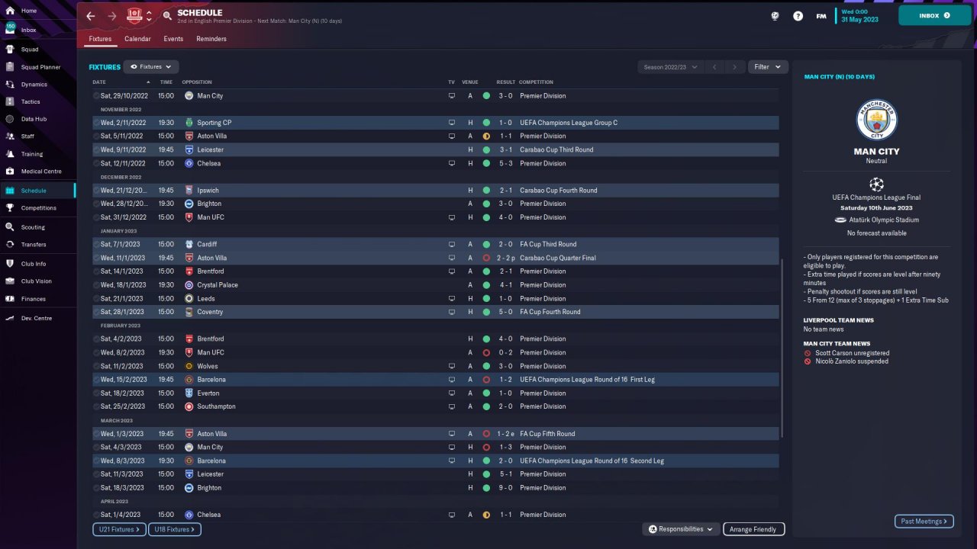Click the Inbox envelope icon in sidebar
This screenshot has width=977, height=549.
10,30
